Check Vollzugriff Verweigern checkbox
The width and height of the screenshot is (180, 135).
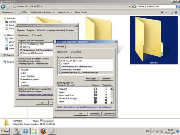(106, 89)
